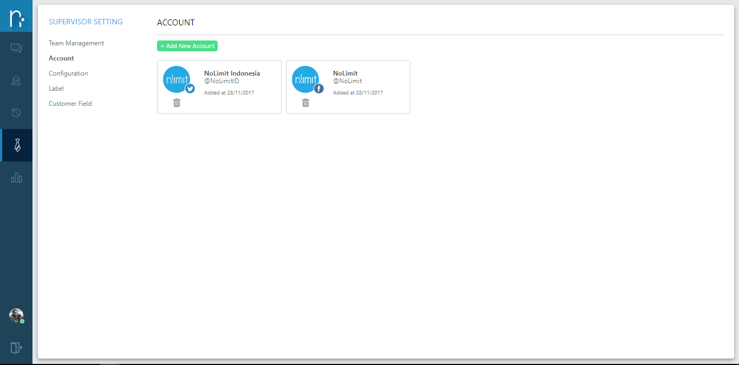Viewport: 739px width, 365px height.
Task: Open the agent support sidebar icon
Action: [16, 80]
